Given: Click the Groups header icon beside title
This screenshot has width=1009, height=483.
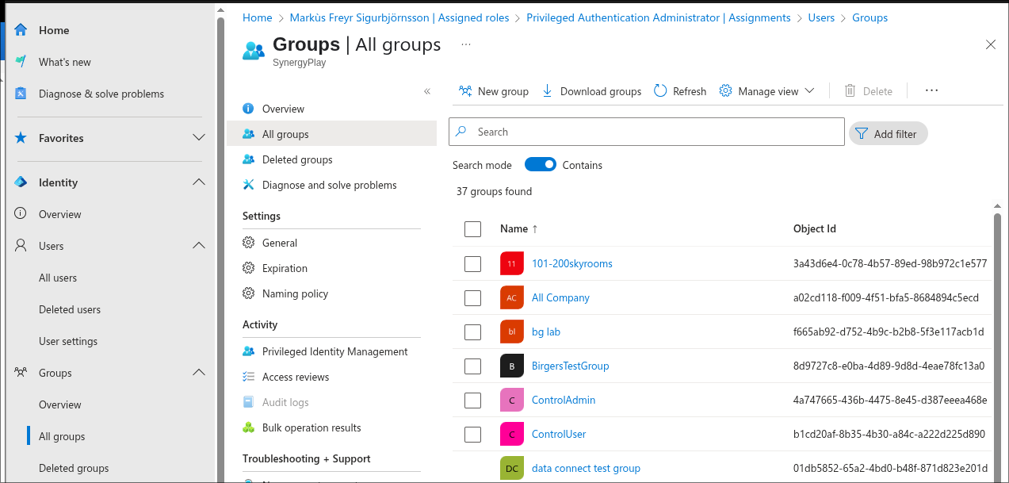Looking at the screenshot, I should pyautogui.click(x=254, y=51).
